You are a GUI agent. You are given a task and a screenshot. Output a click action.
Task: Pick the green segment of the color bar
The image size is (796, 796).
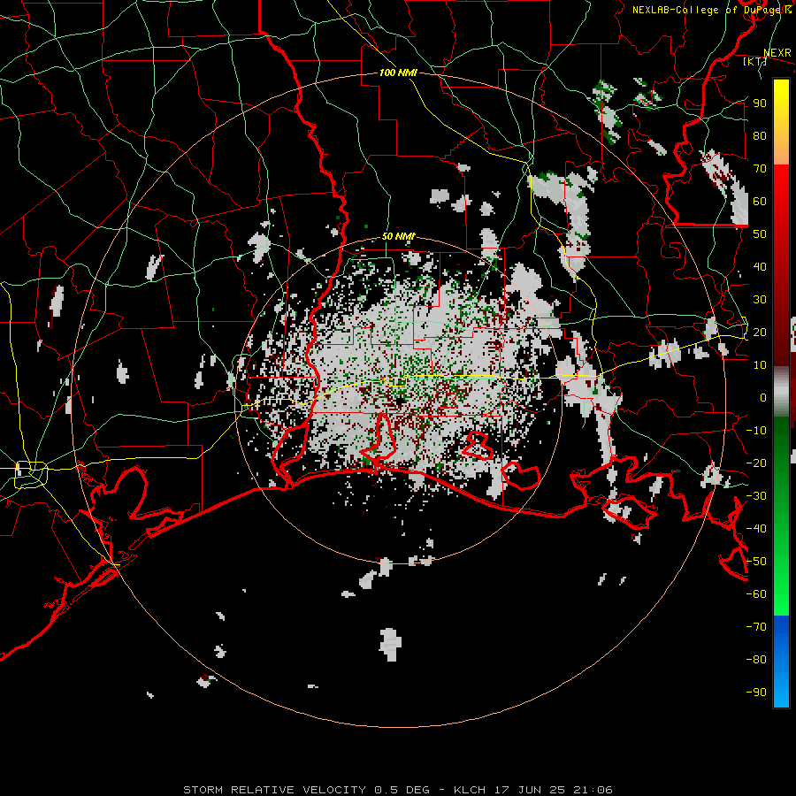click(781, 516)
